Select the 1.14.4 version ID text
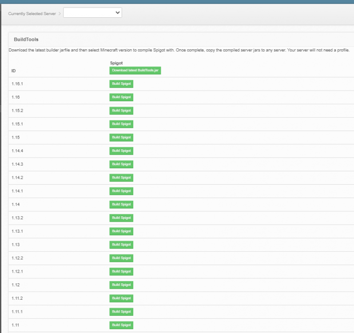The width and height of the screenshot is (354, 333). (x=17, y=151)
